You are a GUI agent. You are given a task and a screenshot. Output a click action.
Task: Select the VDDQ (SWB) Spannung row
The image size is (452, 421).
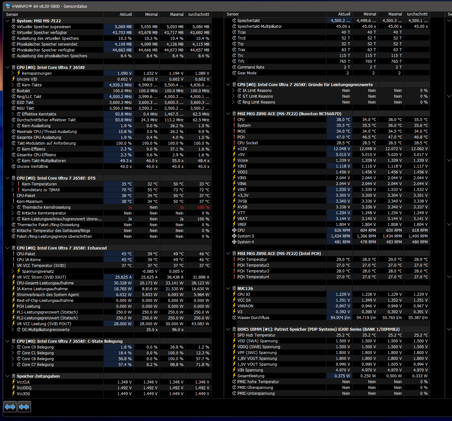coord(327,347)
